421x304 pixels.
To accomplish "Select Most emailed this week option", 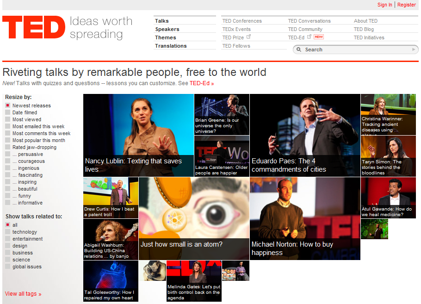I will [7, 126].
